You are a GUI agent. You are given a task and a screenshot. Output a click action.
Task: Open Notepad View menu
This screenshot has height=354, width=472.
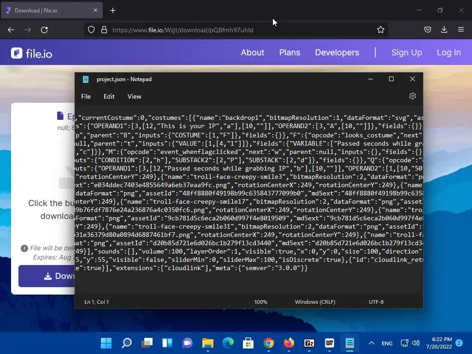coord(134,96)
